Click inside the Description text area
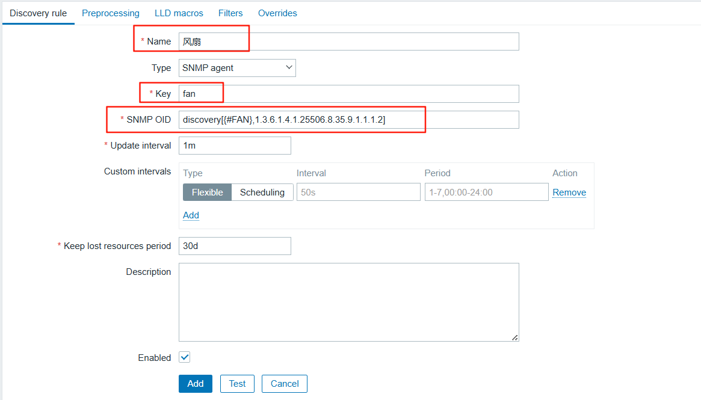Viewport: 701px width, 400px height. coord(348,302)
